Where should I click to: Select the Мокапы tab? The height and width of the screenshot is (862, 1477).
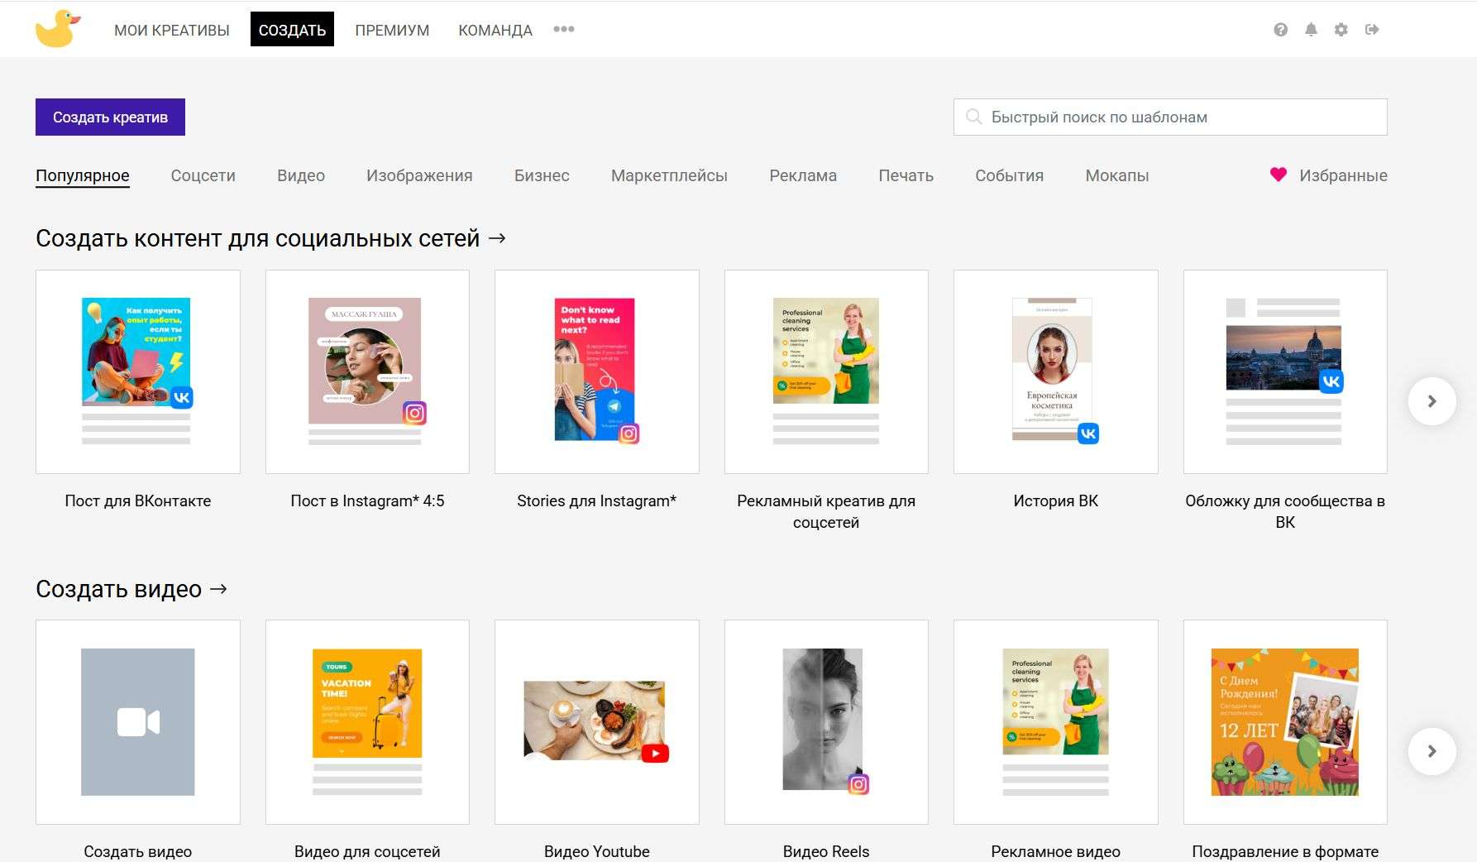point(1116,175)
